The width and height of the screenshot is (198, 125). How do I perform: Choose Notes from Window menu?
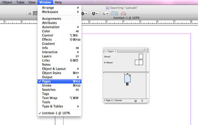tap(59, 65)
